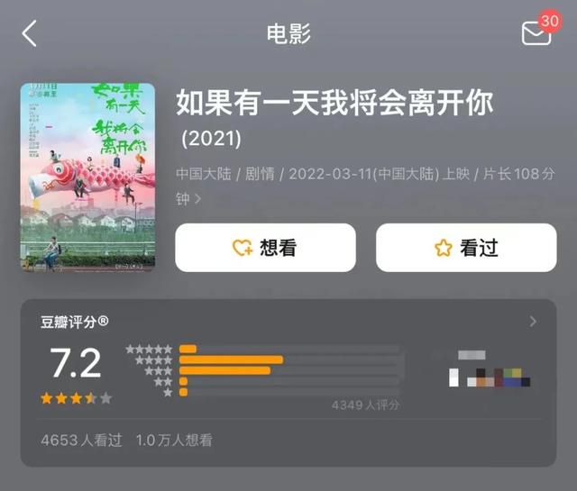Go back using the top-left arrow
Screen dimensions: 577x491
click(29, 33)
